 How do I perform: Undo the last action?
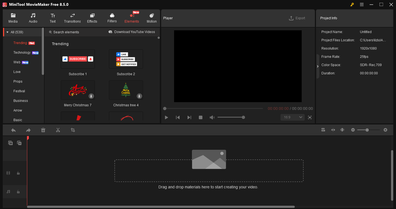click(13, 130)
